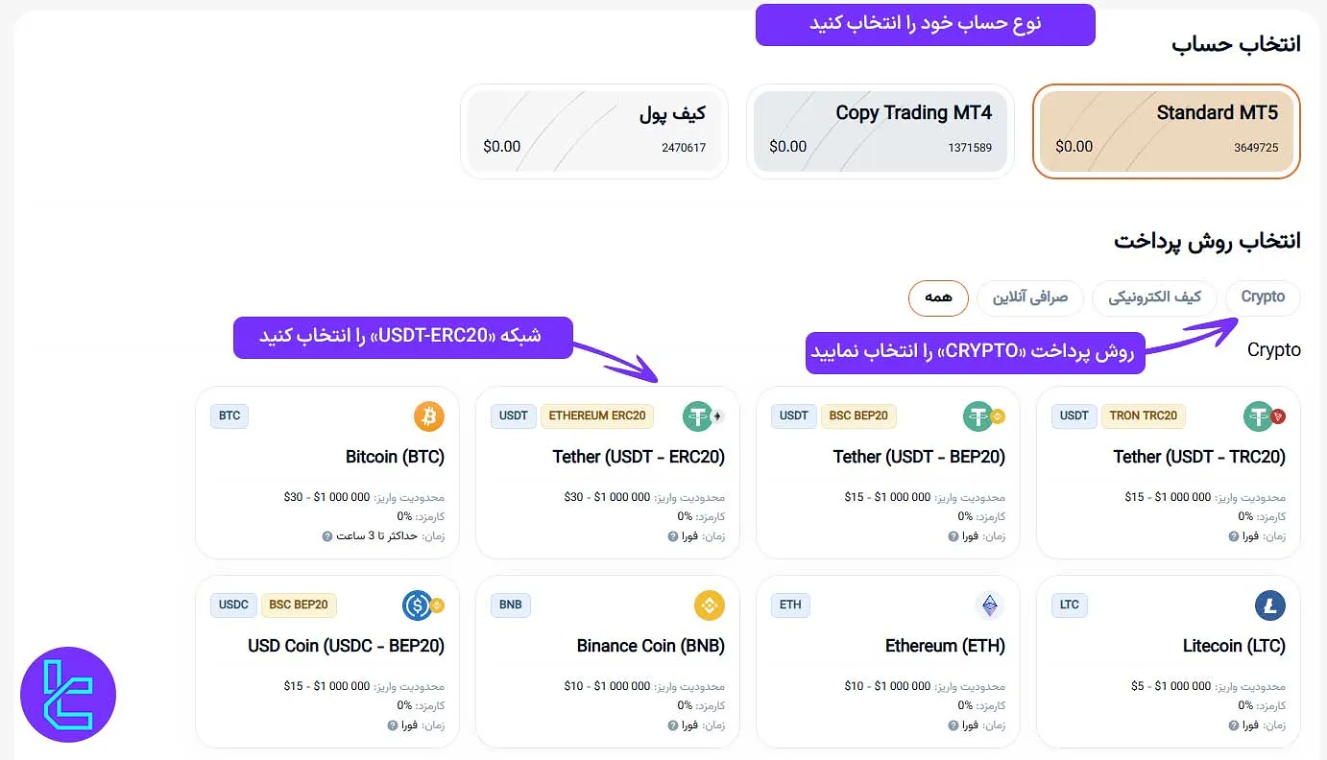
Task: Click the Bitcoin orange coin icon
Action: [428, 416]
